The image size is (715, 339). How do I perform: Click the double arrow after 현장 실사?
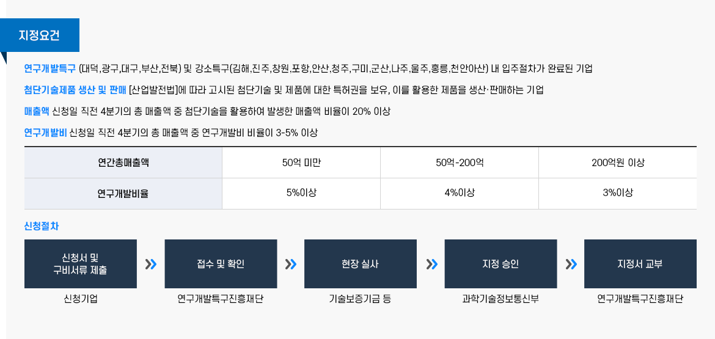[431, 264]
